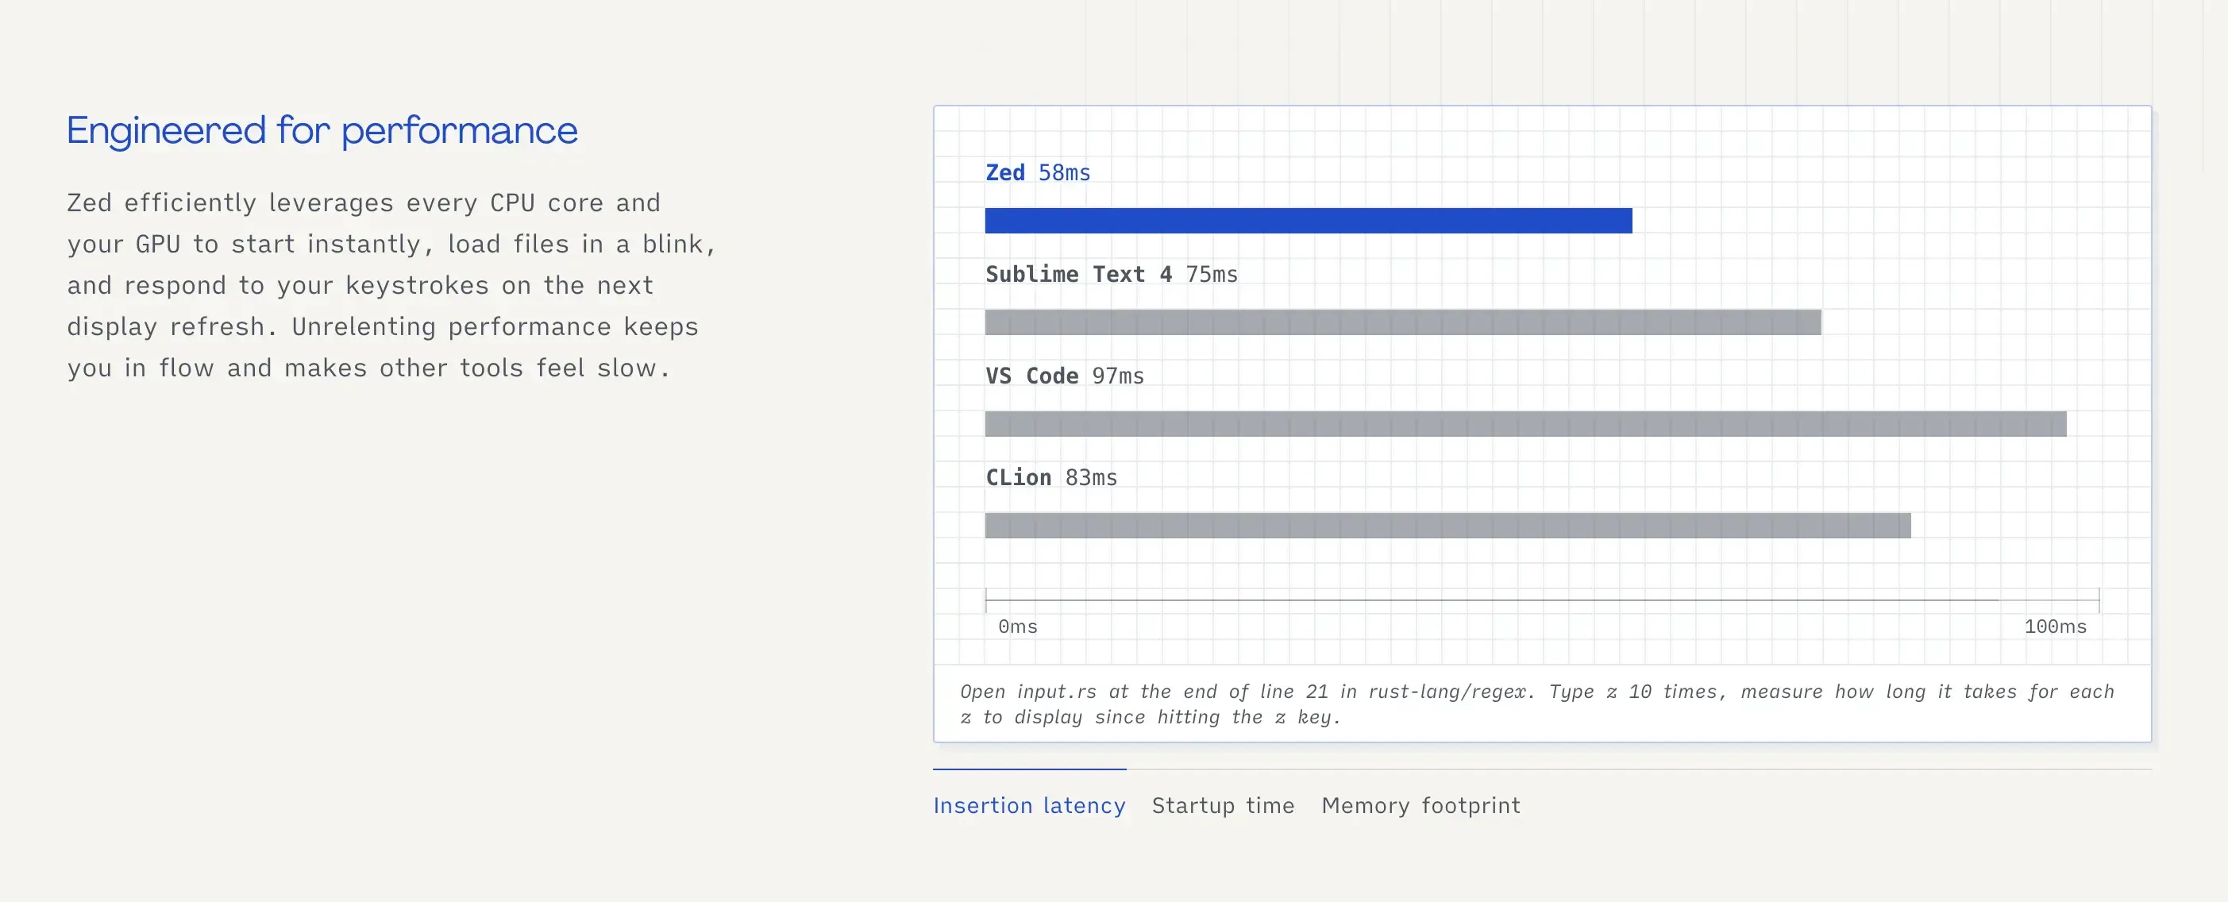Click the CLion 83ms bar
2228x902 pixels.
[1447, 526]
